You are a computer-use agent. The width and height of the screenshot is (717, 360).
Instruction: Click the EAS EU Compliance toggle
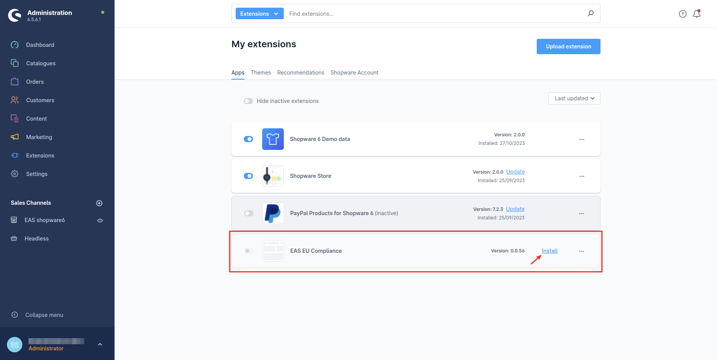249,251
